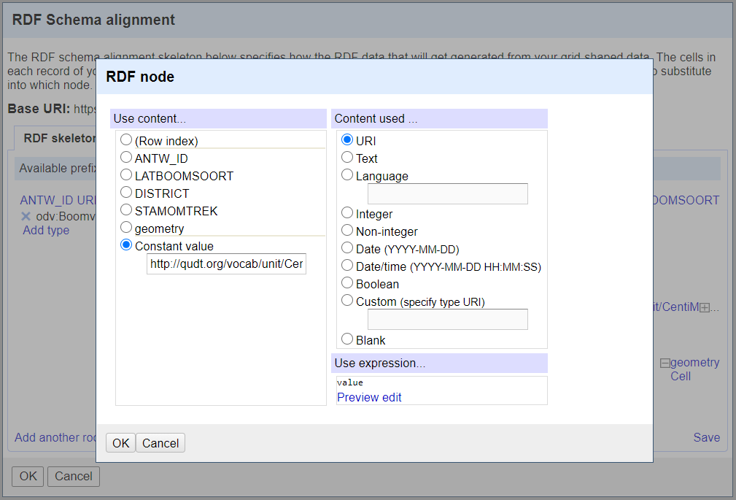The width and height of the screenshot is (736, 500).
Task: Confirm RDF node dialog with OK
Action: [120, 443]
